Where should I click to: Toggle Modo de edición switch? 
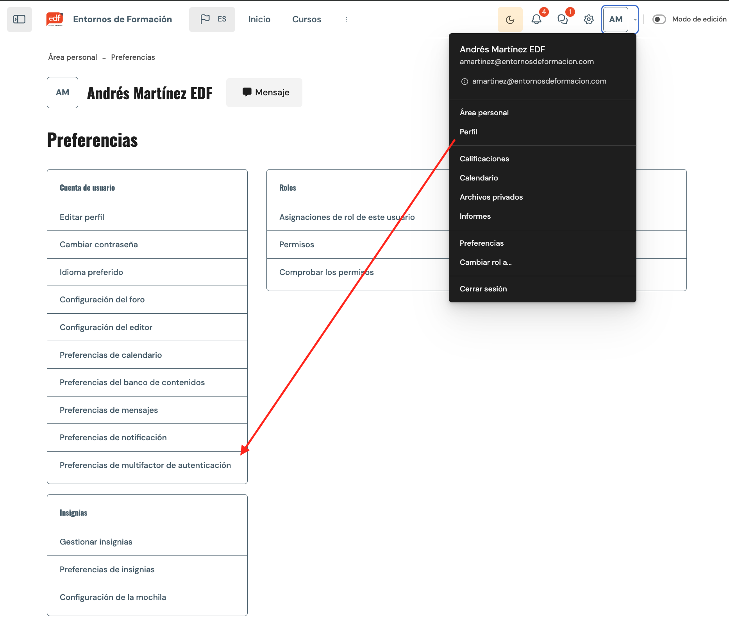[659, 19]
